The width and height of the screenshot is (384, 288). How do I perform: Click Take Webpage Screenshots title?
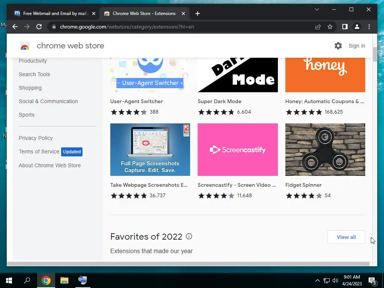coord(148,185)
